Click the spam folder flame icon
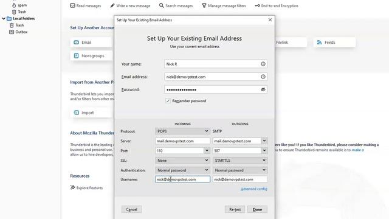 pos(14,5)
